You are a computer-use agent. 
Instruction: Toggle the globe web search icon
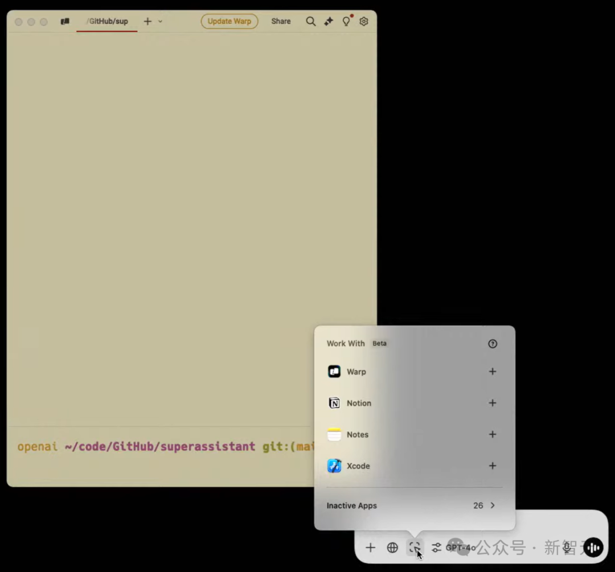392,548
